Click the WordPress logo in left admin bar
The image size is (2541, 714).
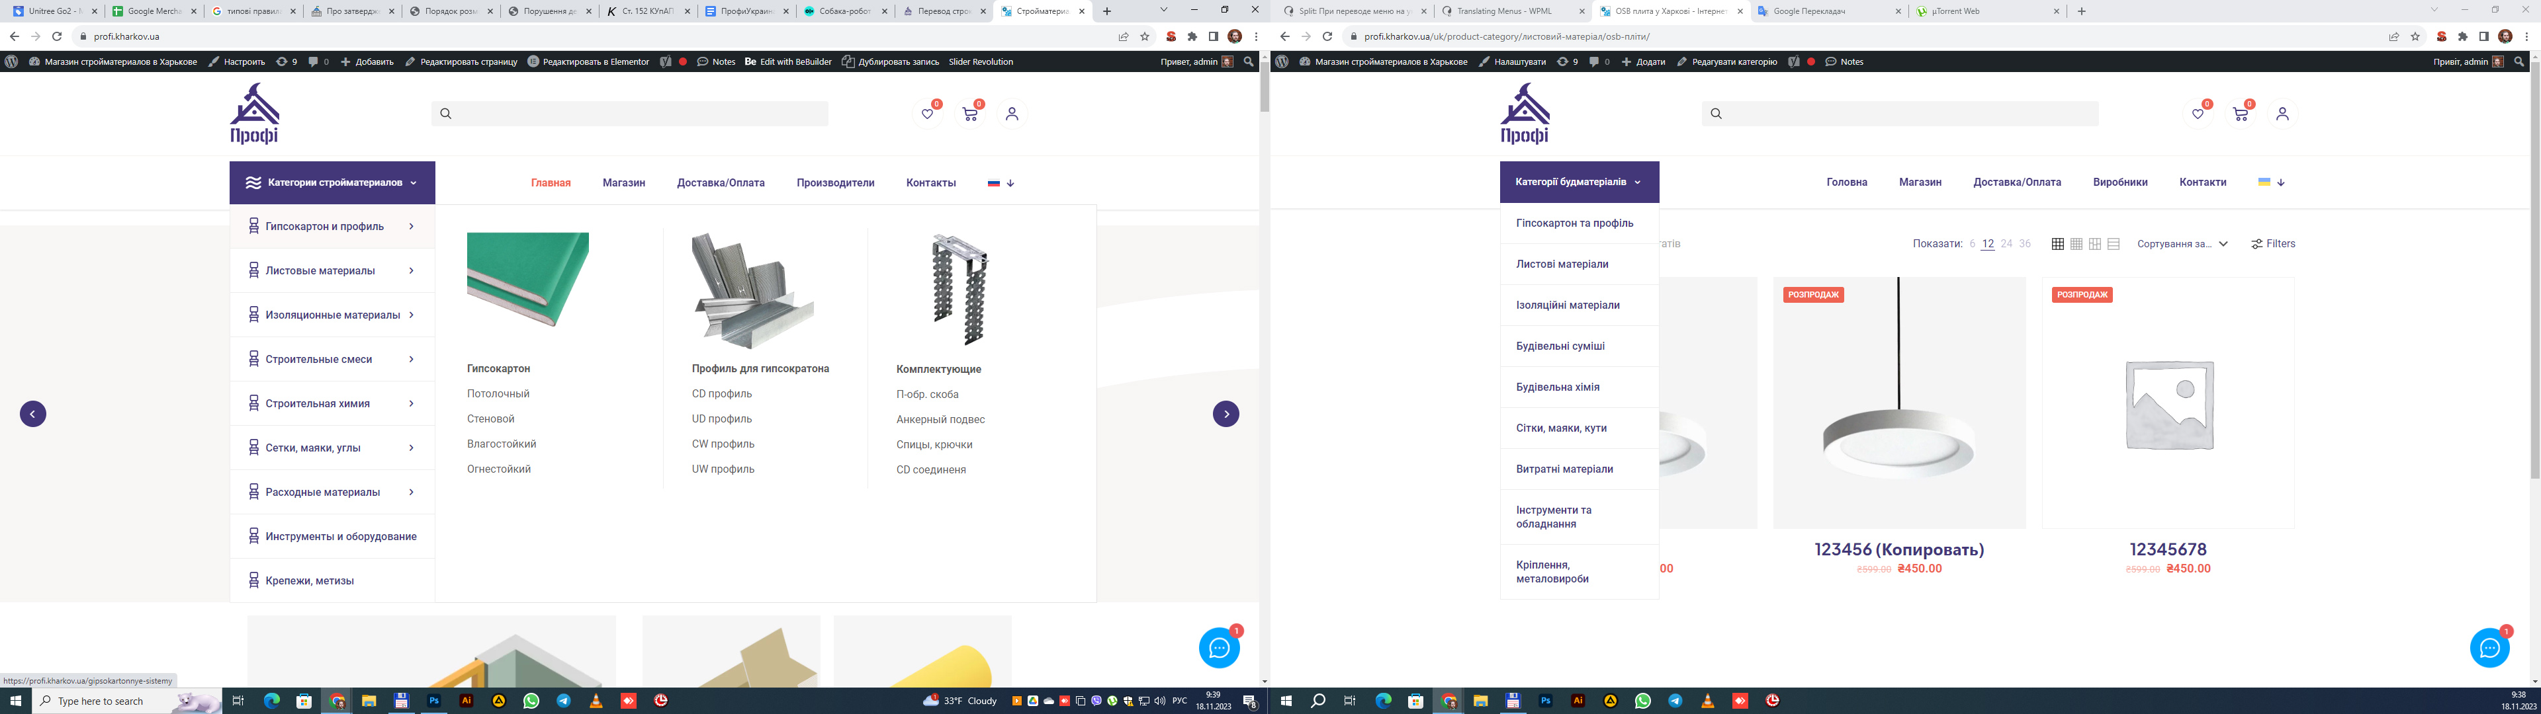tap(12, 61)
